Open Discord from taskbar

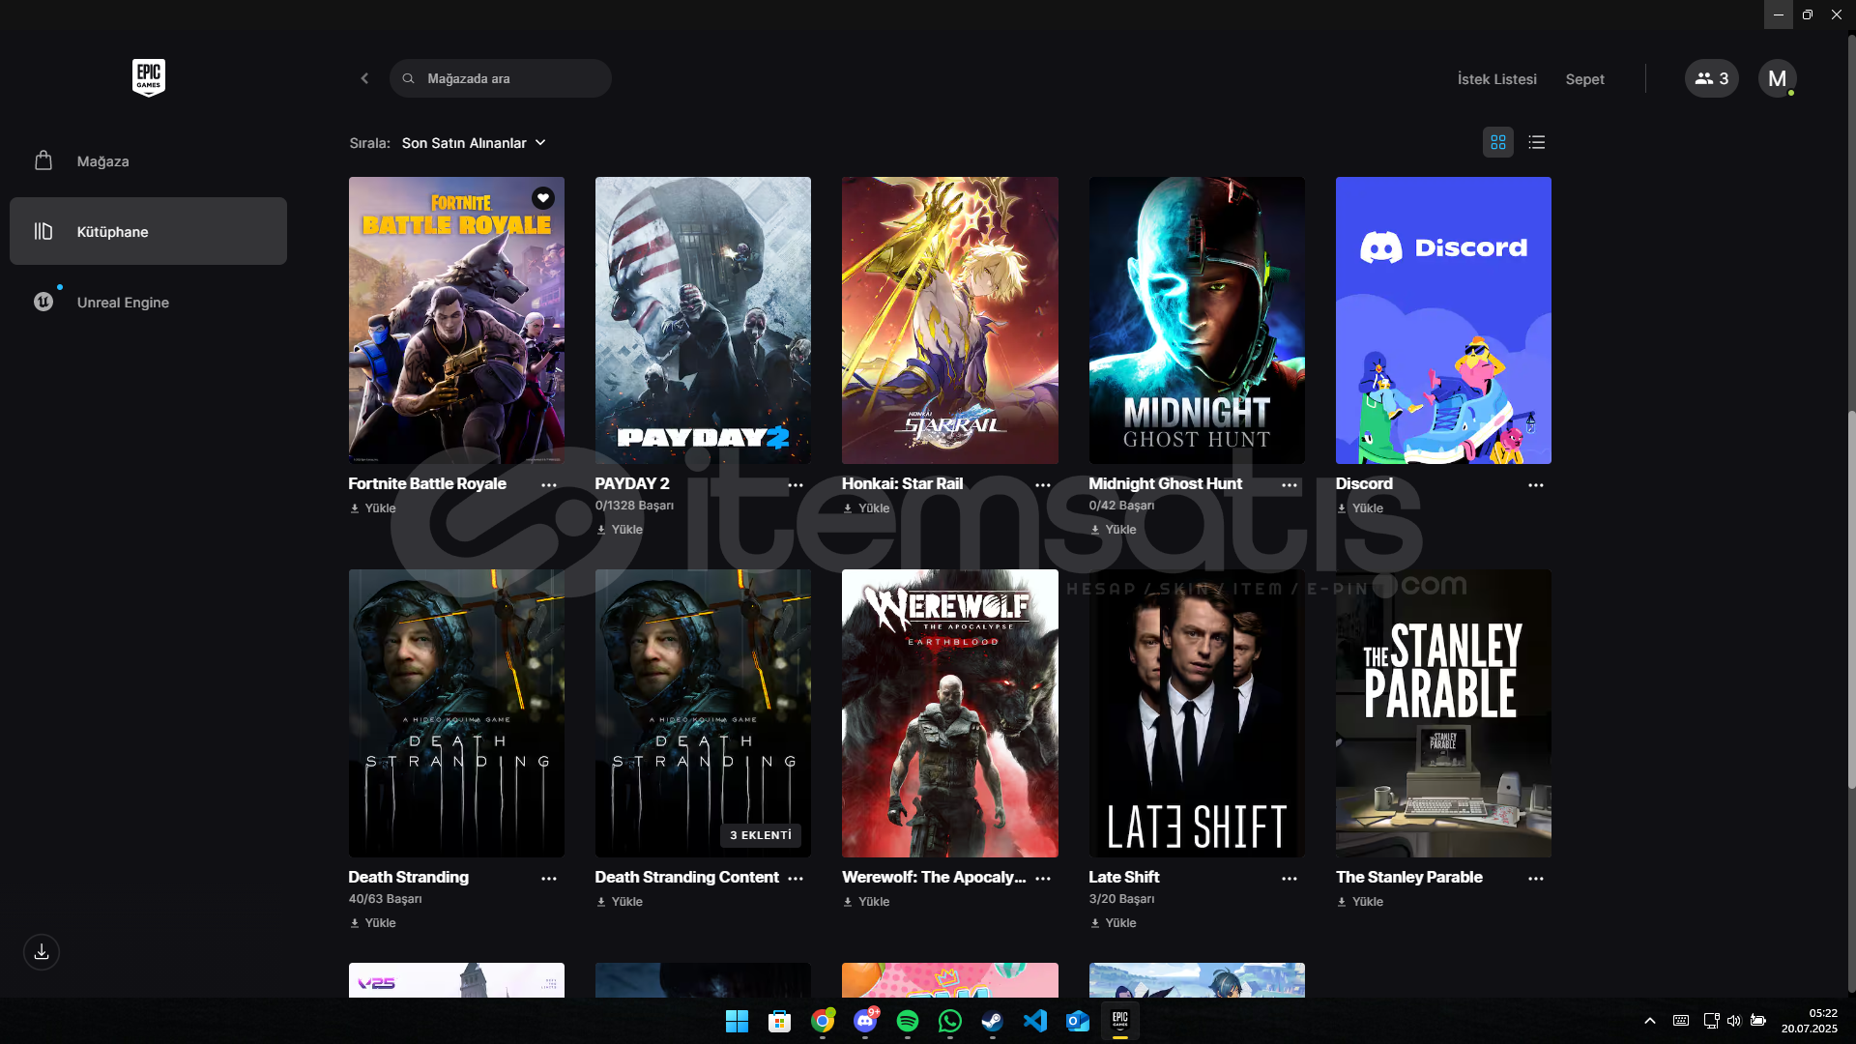(865, 1021)
